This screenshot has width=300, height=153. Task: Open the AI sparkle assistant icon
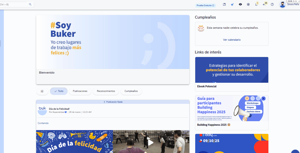coord(232,5)
